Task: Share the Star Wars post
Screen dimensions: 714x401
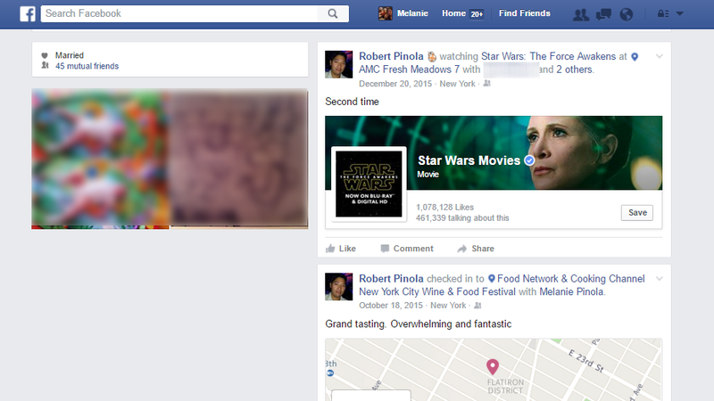Action: [476, 249]
